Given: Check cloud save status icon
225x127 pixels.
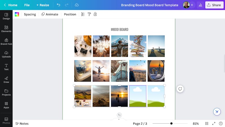Looking at the screenshot, I should (x=77, y=5).
